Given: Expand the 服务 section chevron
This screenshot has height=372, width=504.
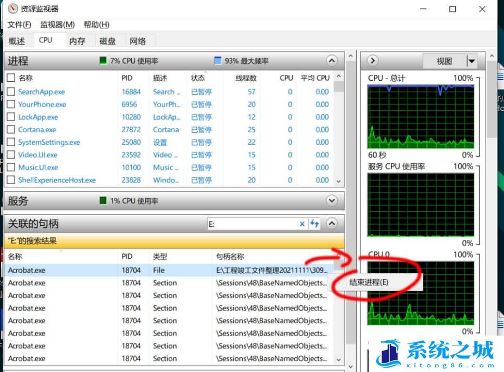Looking at the screenshot, I should [332, 201].
